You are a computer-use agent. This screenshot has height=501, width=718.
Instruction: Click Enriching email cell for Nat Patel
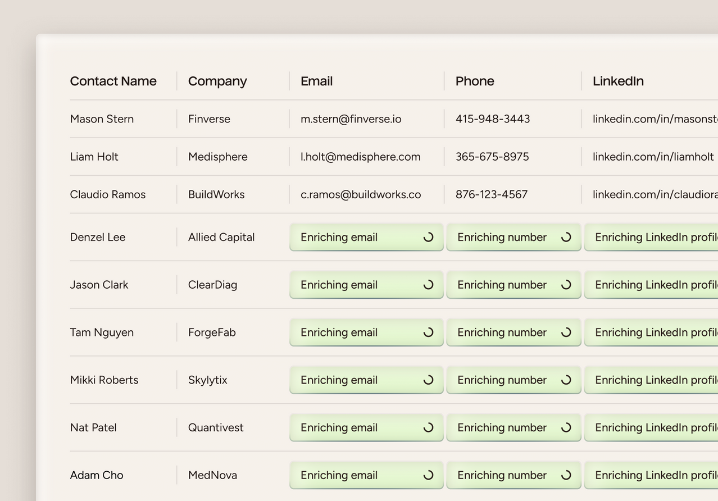tap(366, 427)
